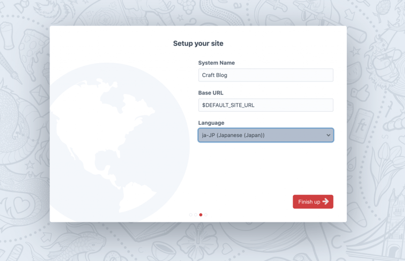
Task: Select the active red step dot
Action: tap(201, 215)
